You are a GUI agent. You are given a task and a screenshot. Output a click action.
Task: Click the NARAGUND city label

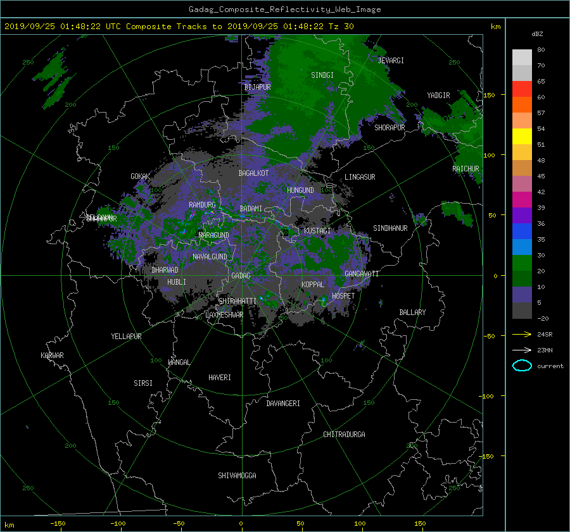[214, 235]
